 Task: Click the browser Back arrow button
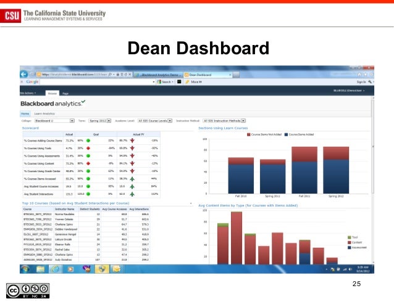(24, 74)
